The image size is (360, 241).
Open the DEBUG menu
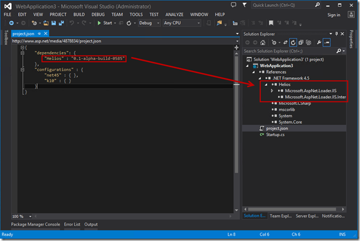click(x=98, y=15)
